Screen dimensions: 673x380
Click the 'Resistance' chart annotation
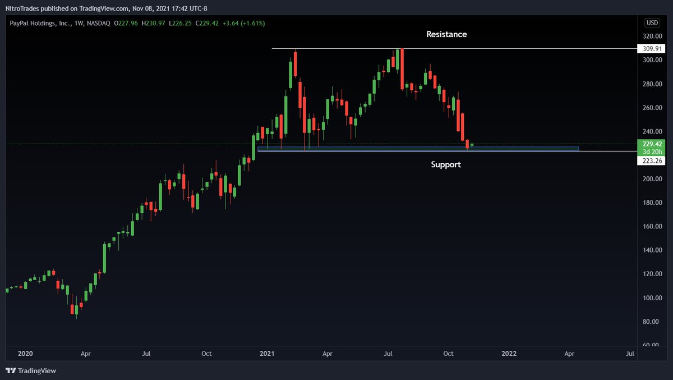446,34
